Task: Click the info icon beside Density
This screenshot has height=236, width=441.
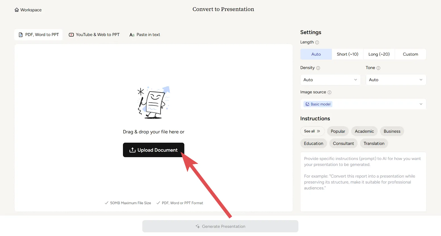Action: (x=318, y=68)
